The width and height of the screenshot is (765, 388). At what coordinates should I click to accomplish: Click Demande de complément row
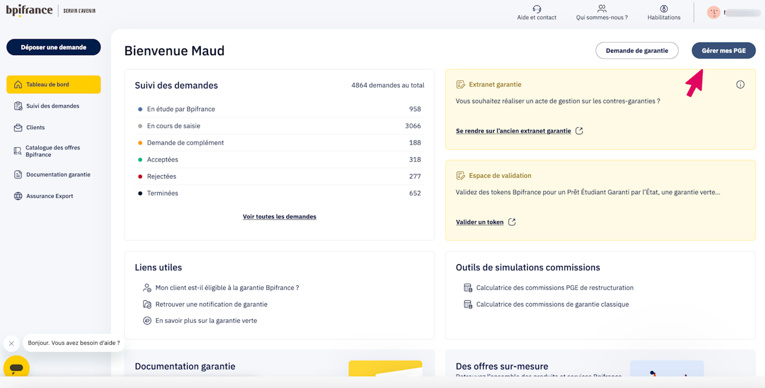pyautogui.click(x=280, y=143)
